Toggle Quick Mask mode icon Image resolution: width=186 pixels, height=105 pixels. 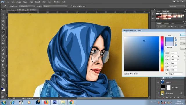[x=3, y=93]
